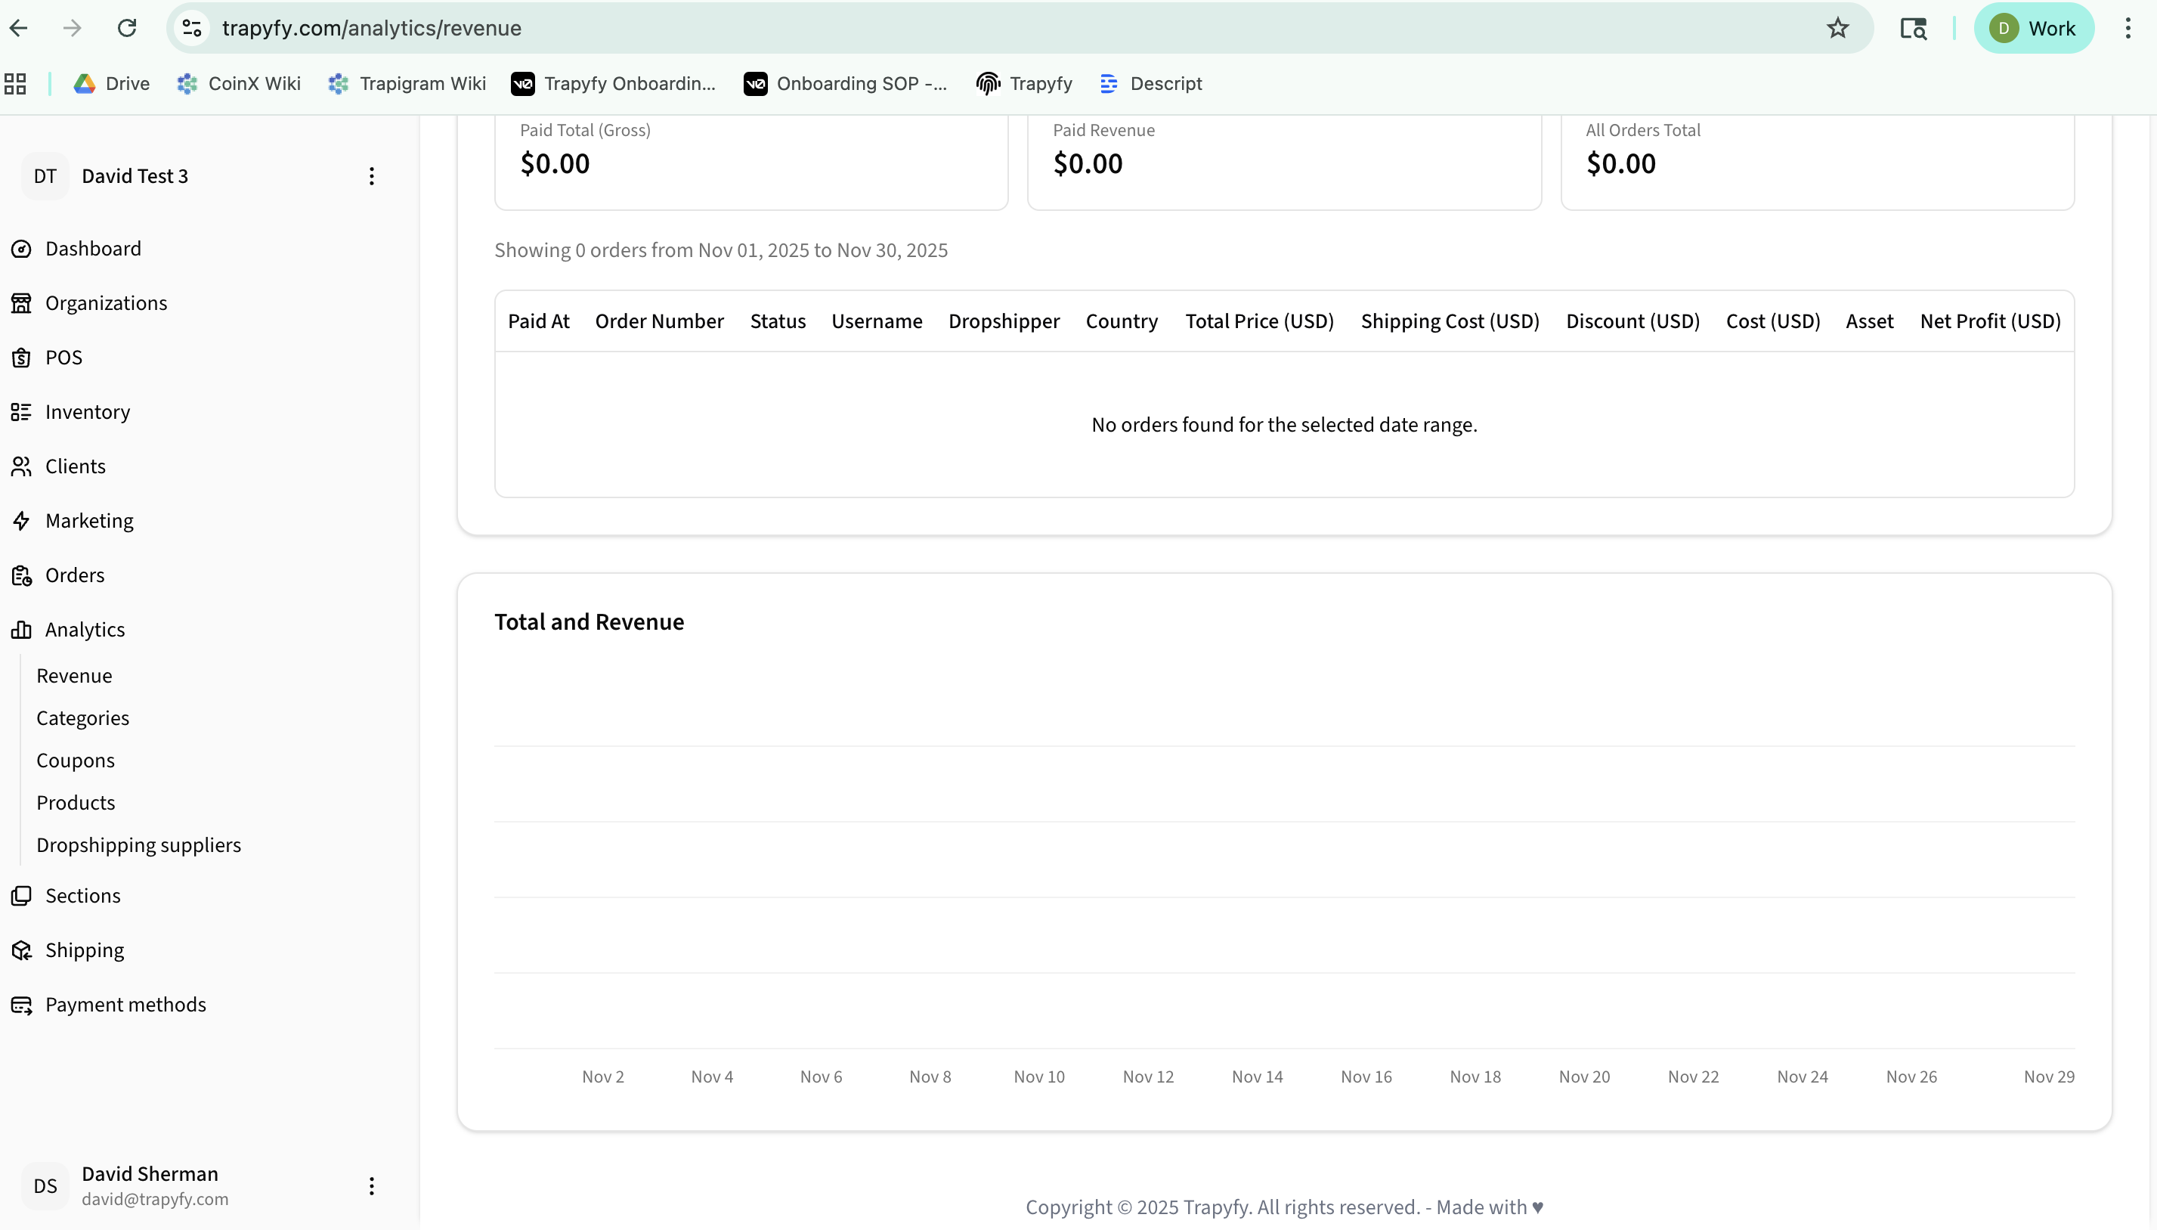Click the Asset column header
Viewport: 2157px width, 1230px height.
[x=1870, y=321]
